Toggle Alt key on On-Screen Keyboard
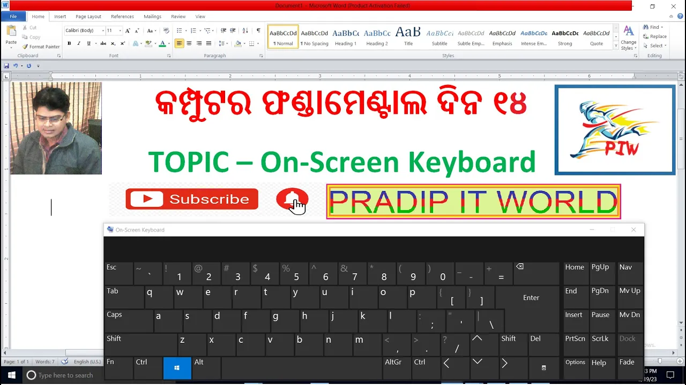 (x=206, y=368)
